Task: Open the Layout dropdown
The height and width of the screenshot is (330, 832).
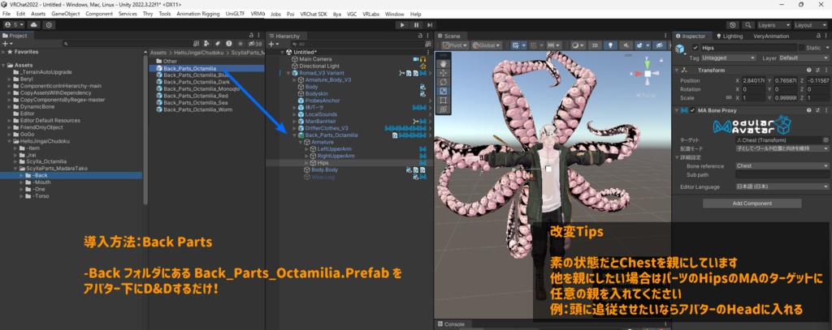Action: [810, 25]
